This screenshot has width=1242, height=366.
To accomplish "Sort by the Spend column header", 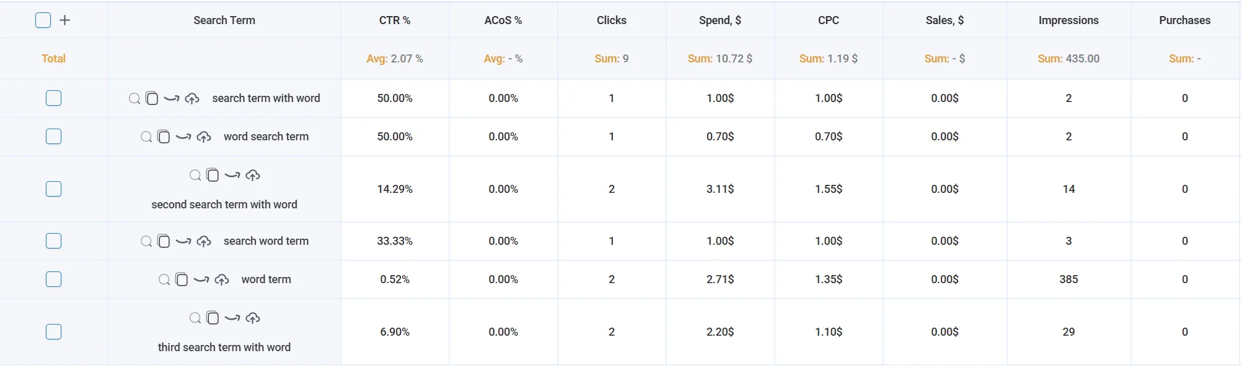I will (720, 20).
